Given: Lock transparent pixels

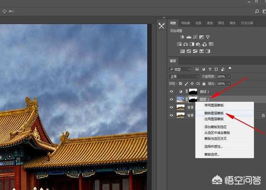Looking at the screenshot, I should pos(180,84).
